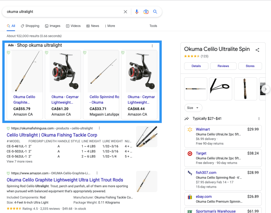271x213 pixels.
Task: Click the fish307.com store logo icon
Action: (190, 173)
